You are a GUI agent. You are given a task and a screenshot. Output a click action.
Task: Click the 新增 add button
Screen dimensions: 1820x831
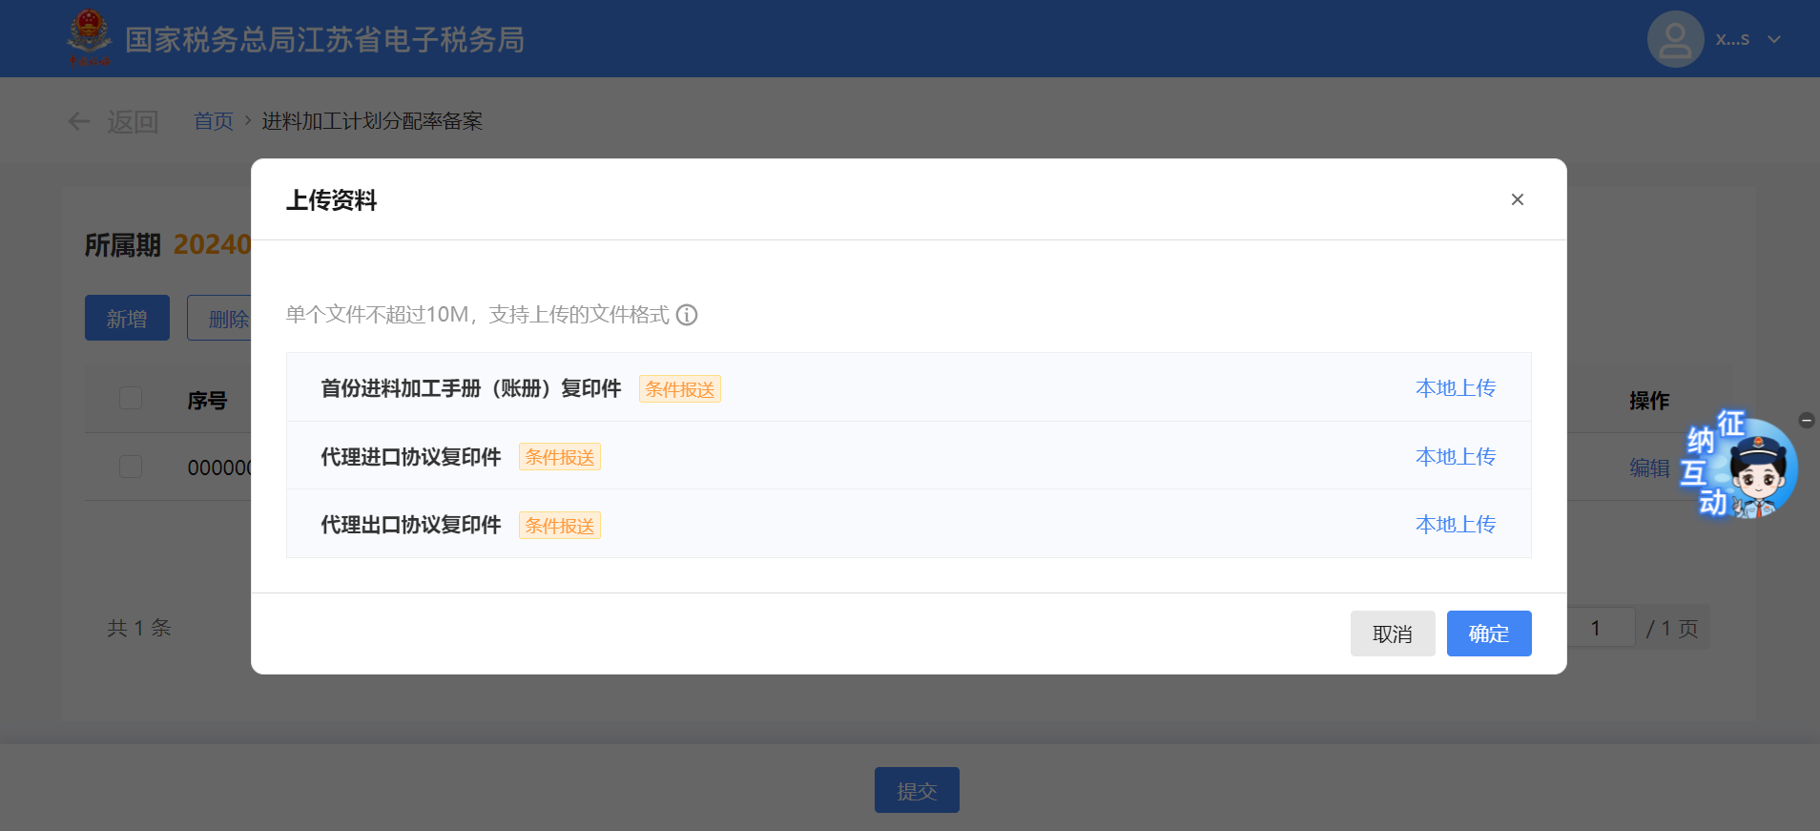(x=127, y=318)
